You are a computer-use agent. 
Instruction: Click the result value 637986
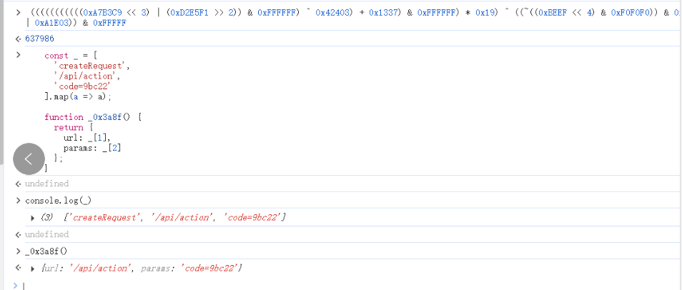[39, 39]
